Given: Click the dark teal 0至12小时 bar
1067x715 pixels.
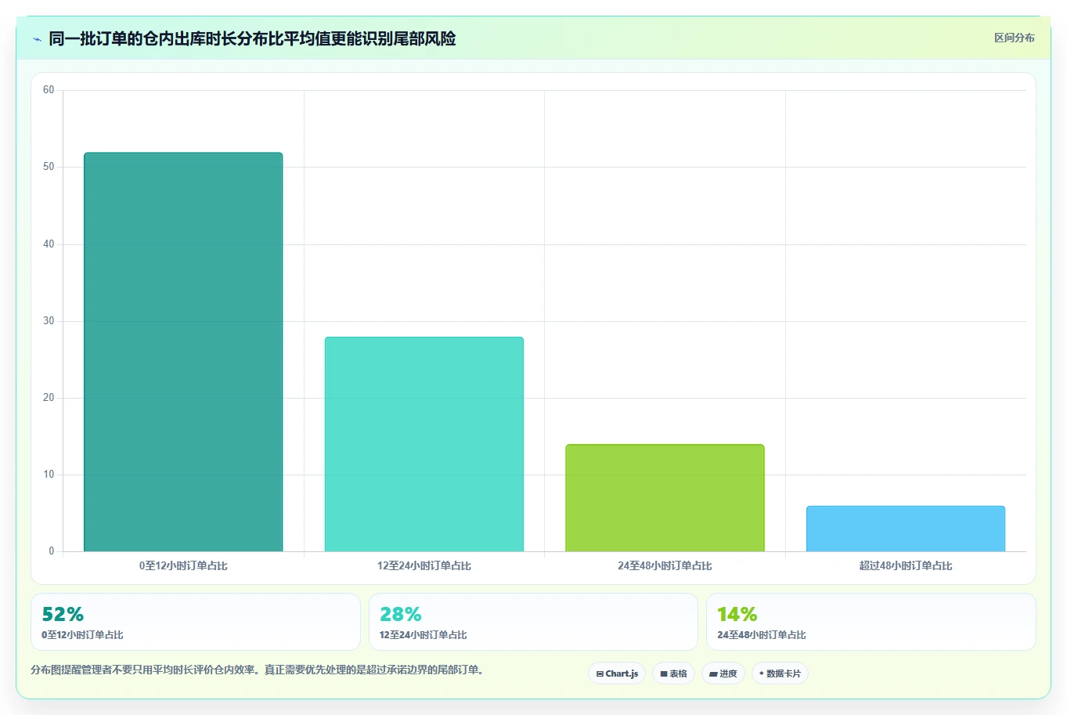Looking at the screenshot, I should [x=183, y=352].
